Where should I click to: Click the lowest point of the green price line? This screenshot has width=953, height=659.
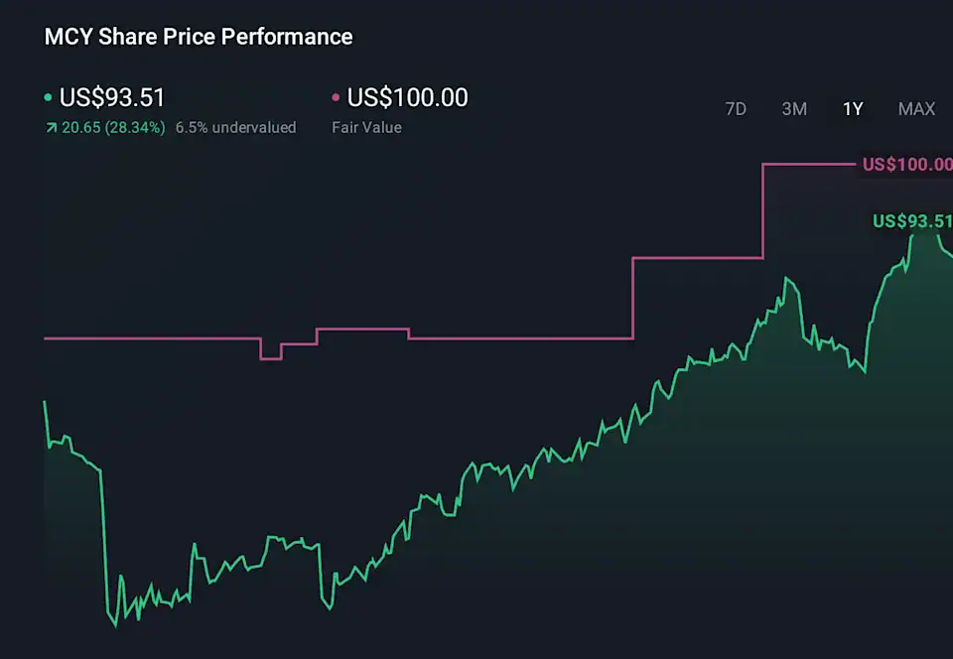115,625
